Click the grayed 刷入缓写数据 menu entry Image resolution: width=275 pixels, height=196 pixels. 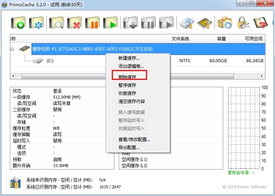132,112
